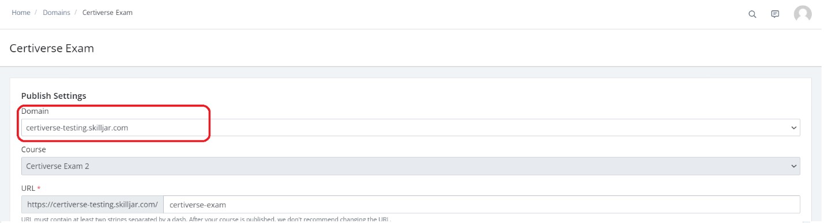The image size is (824, 223).
Task: Click the URL field label
Action: coord(28,188)
